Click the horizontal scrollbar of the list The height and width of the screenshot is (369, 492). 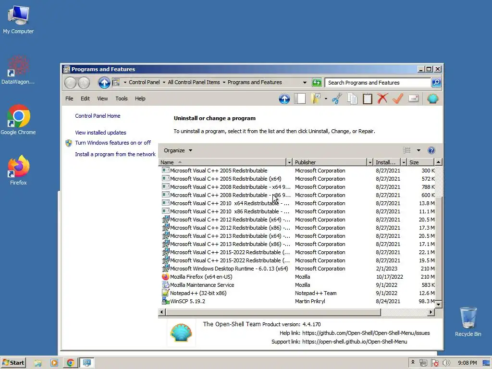(273, 312)
